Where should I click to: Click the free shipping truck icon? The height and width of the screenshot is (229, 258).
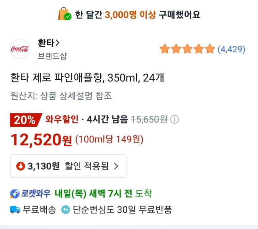tap(15, 210)
